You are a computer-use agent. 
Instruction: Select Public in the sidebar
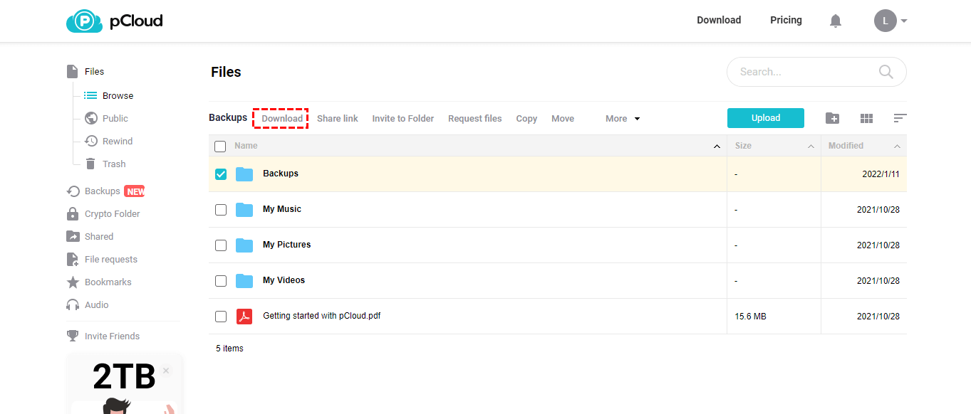pos(115,118)
